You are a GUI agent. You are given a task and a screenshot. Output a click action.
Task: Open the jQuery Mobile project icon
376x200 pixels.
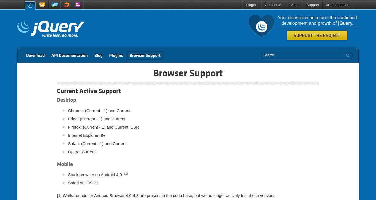[x=55, y=5]
